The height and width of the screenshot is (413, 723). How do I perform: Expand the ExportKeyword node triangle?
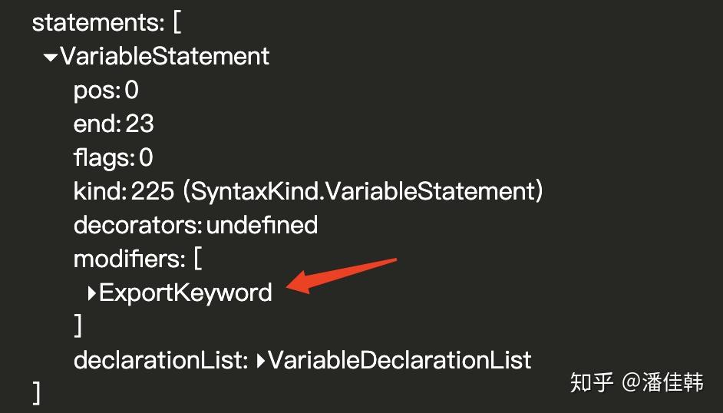tap(92, 292)
